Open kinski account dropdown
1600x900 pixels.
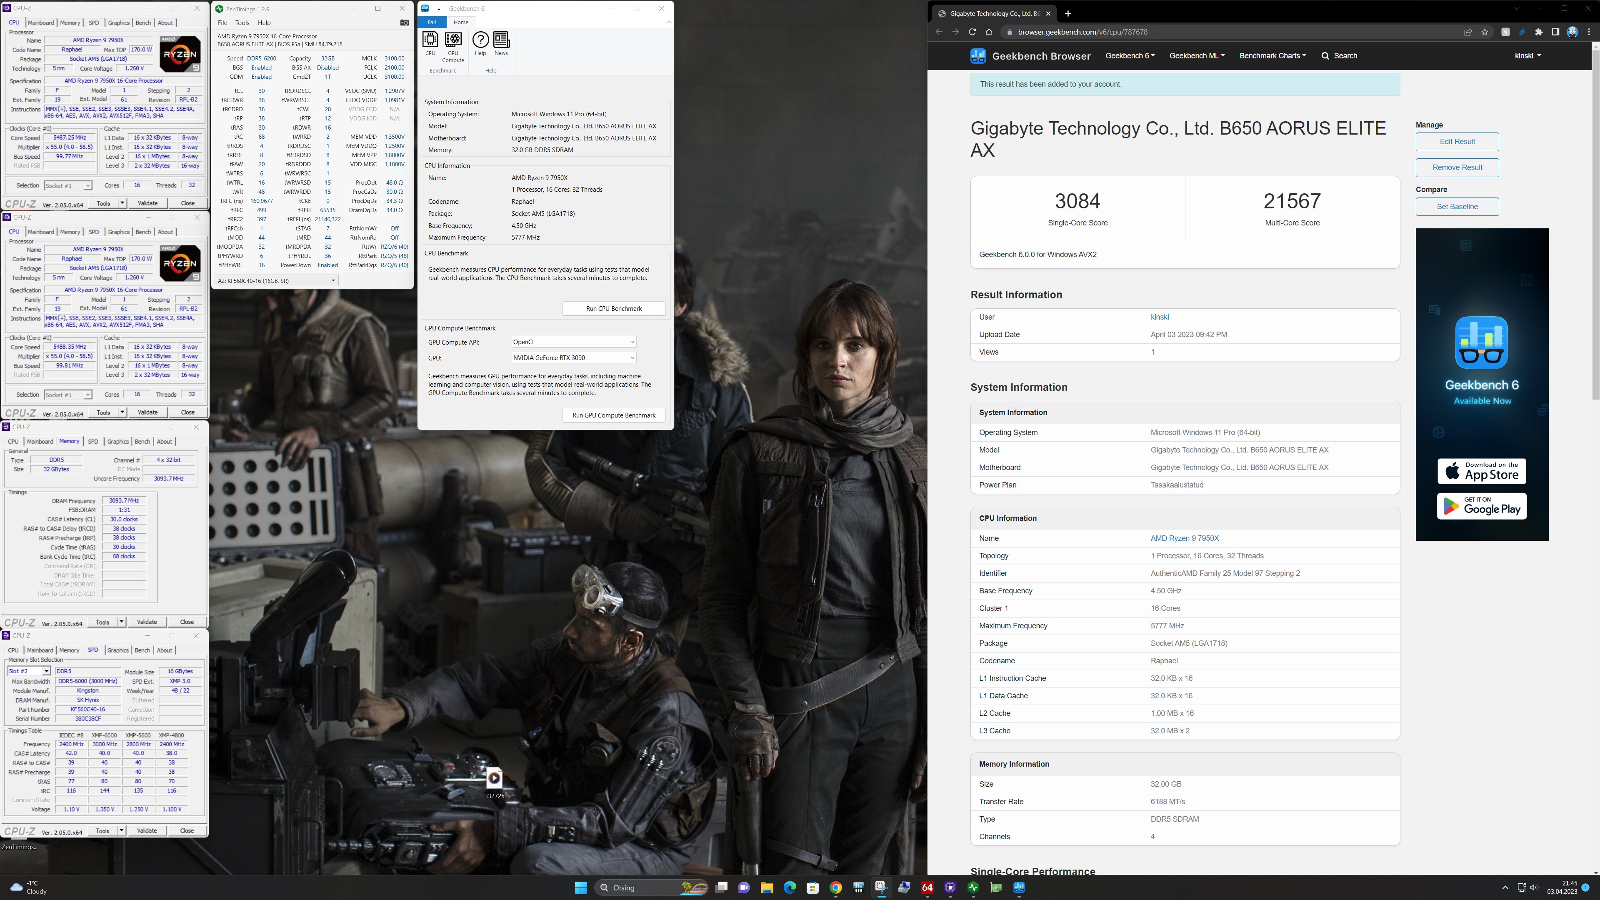(x=1527, y=56)
